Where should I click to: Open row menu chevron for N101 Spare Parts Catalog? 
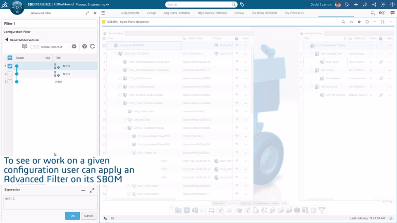[x=390, y=45]
